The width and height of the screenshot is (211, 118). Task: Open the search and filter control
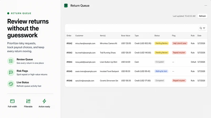[202, 28]
